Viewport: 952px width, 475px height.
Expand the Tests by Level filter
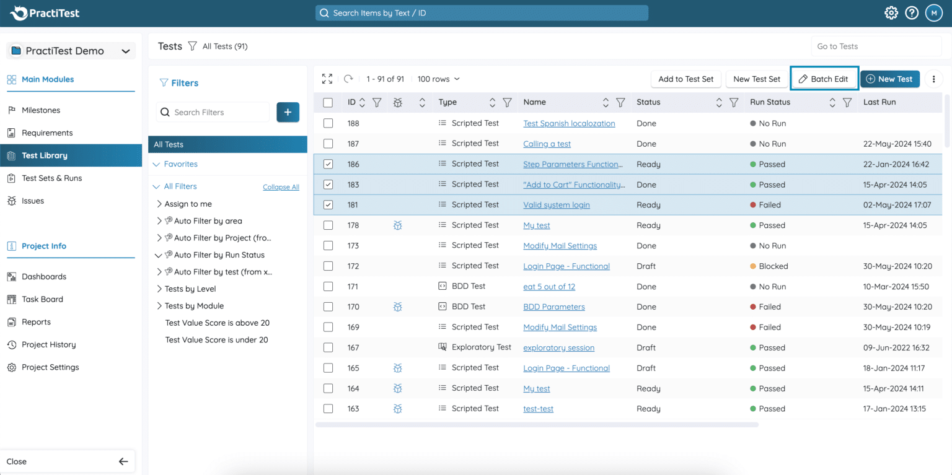[x=159, y=289]
